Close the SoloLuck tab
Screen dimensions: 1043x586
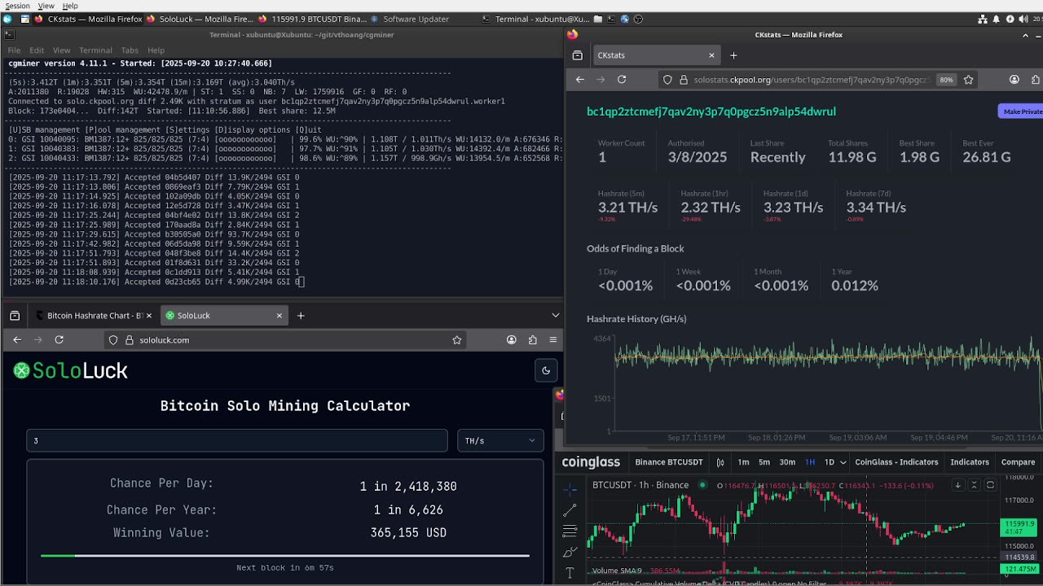(x=279, y=315)
